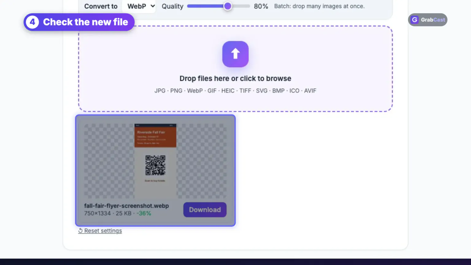
Task: Click the Quality slider handle
Action: pyautogui.click(x=228, y=6)
